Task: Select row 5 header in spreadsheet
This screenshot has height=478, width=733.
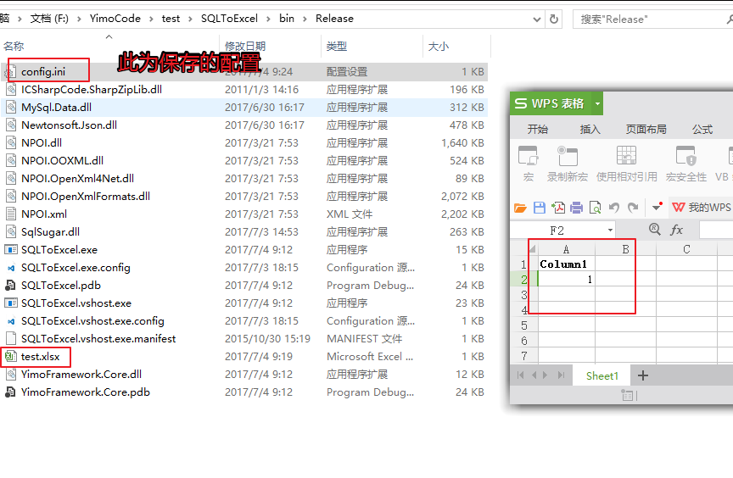Action: 524,325
